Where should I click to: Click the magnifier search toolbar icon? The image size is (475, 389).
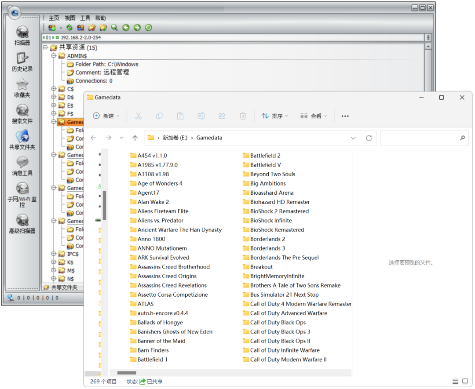click(x=114, y=28)
